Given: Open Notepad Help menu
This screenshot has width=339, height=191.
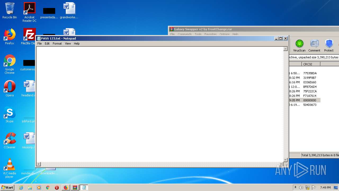Looking at the screenshot, I should (x=77, y=44).
